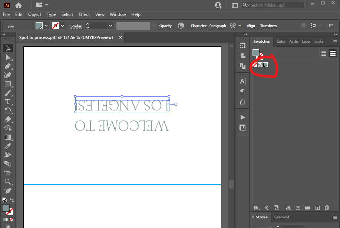Click the None swatch in Swatches panel

pos(255,65)
